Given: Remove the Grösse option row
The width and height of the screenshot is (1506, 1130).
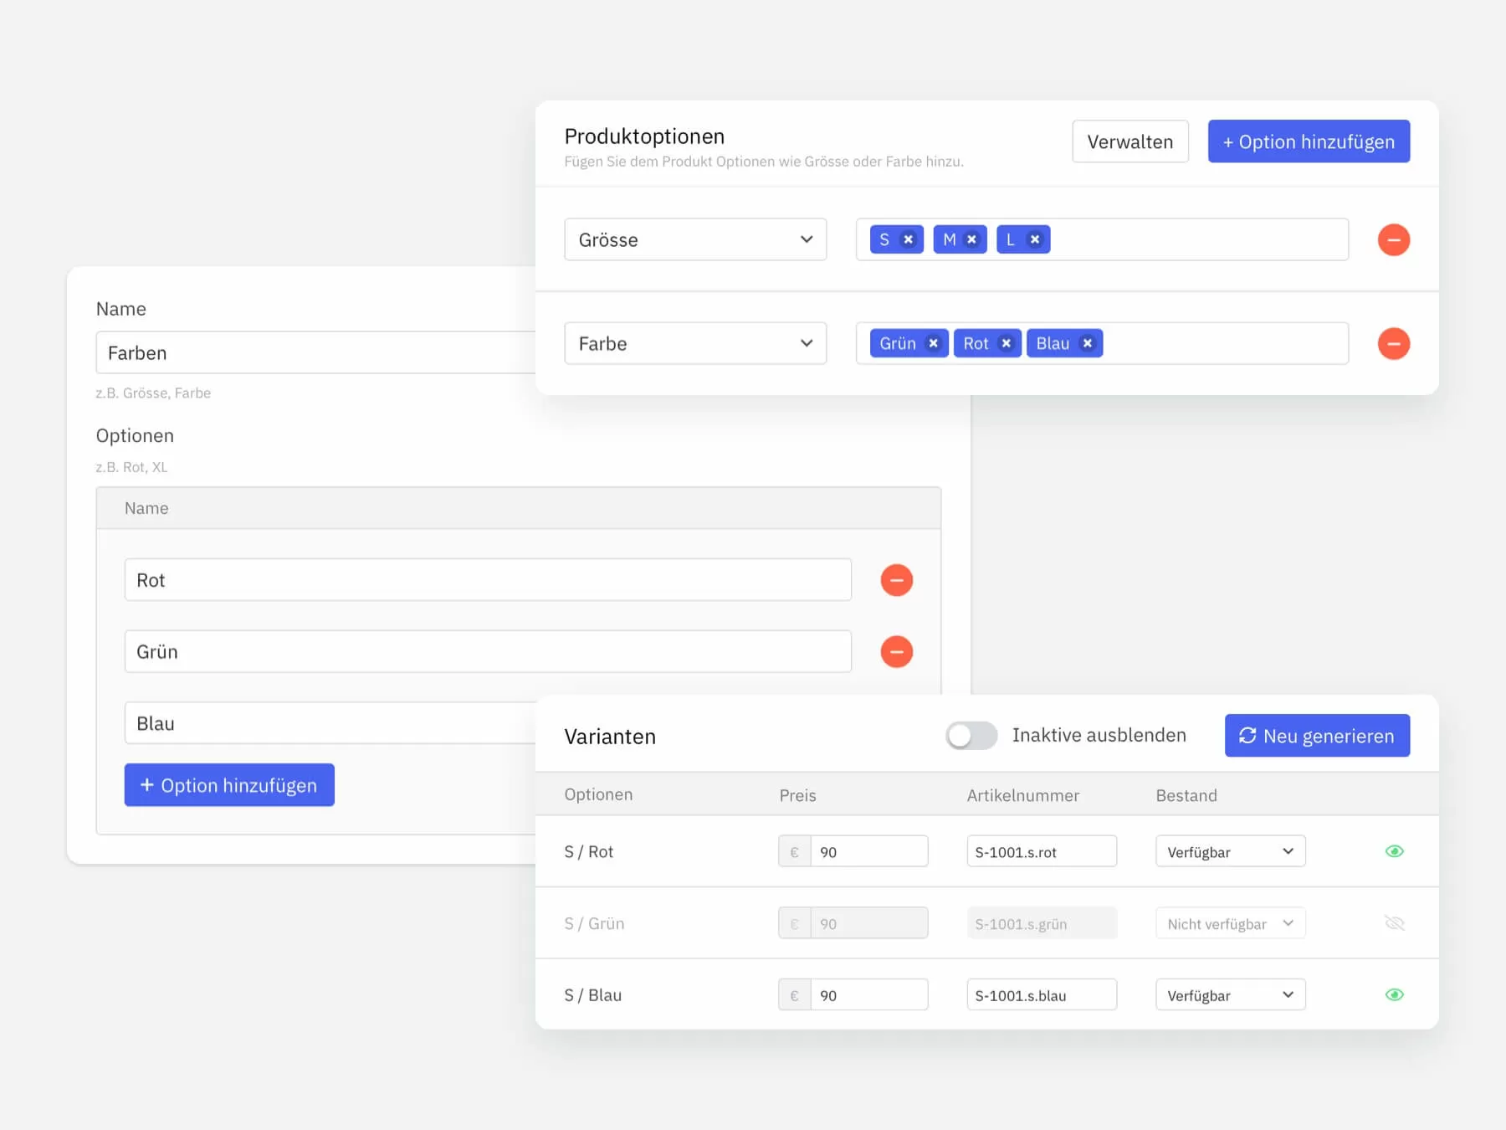Looking at the screenshot, I should 1393,240.
